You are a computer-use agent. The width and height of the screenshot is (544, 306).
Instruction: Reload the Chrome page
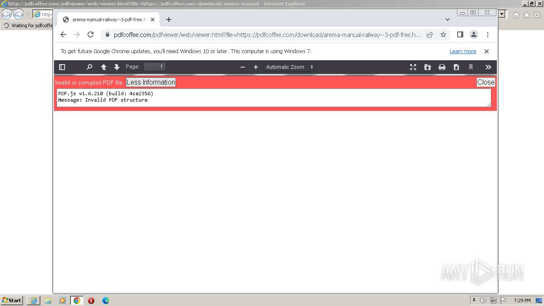point(91,35)
